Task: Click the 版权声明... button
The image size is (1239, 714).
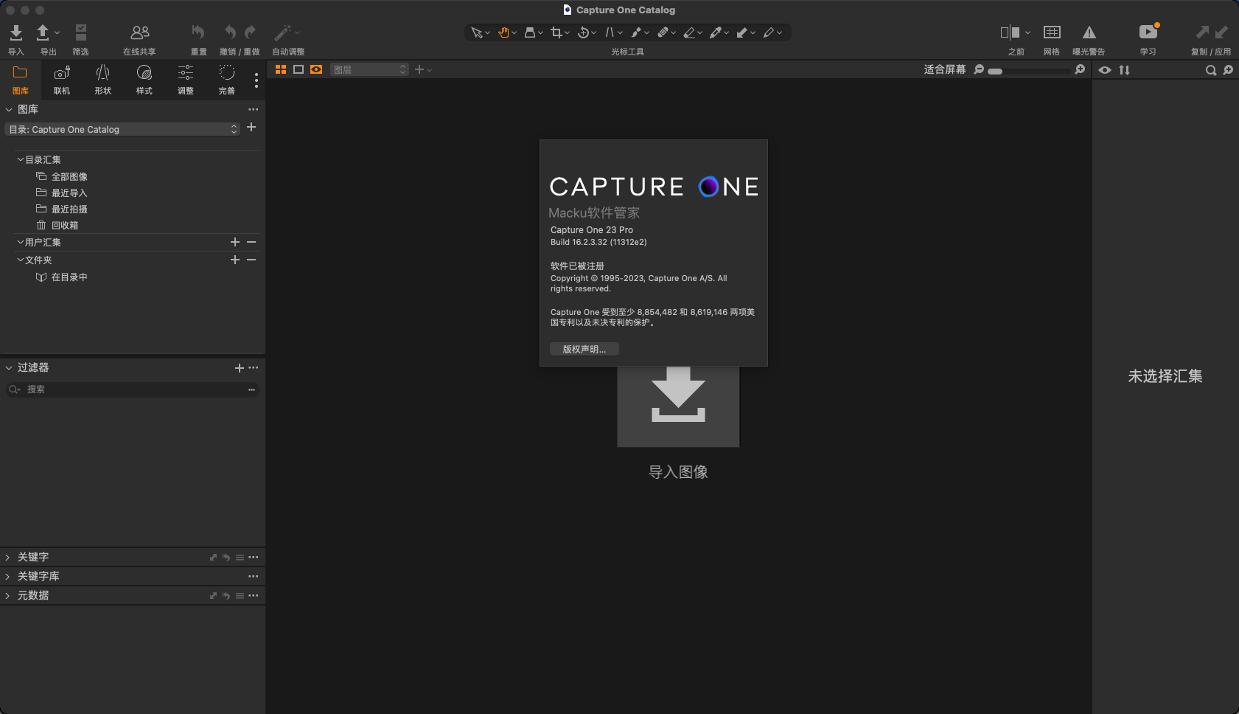Action: click(x=584, y=350)
